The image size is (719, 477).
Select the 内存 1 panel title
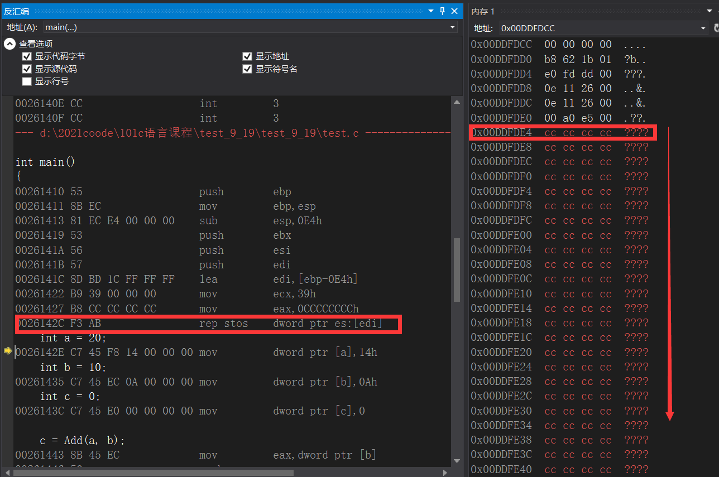[483, 11]
